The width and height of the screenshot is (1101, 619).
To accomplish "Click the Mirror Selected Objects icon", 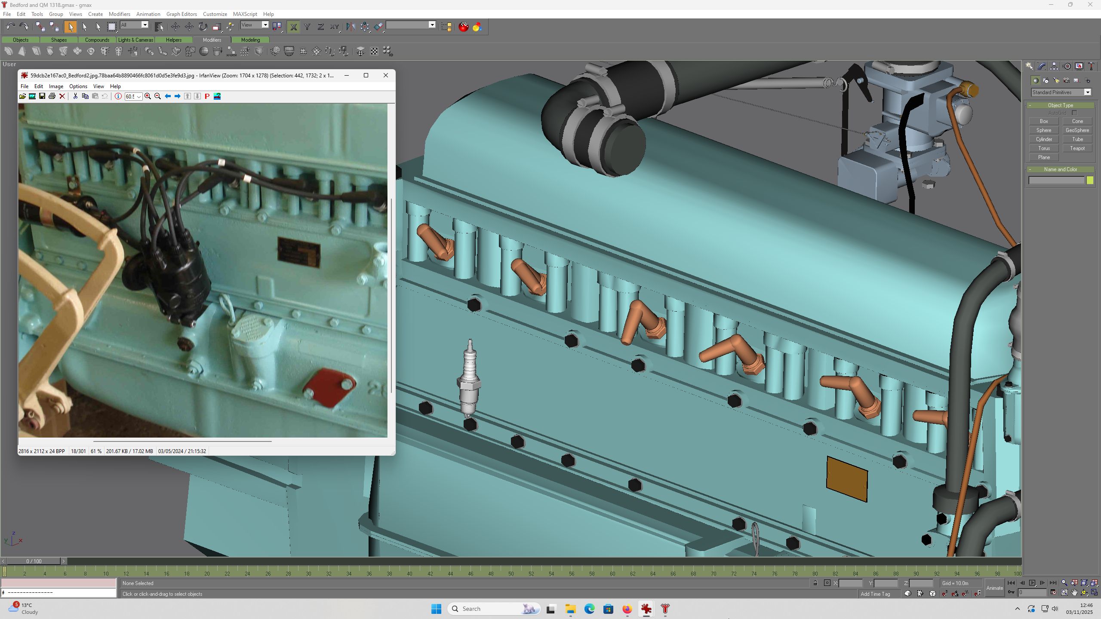I will tap(351, 27).
